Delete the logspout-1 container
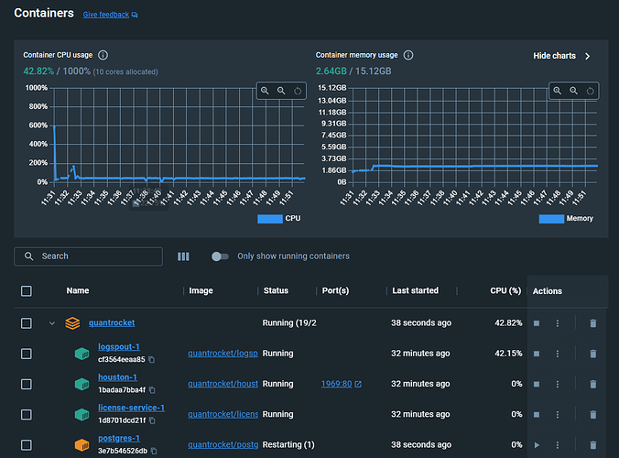 click(x=593, y=354)
